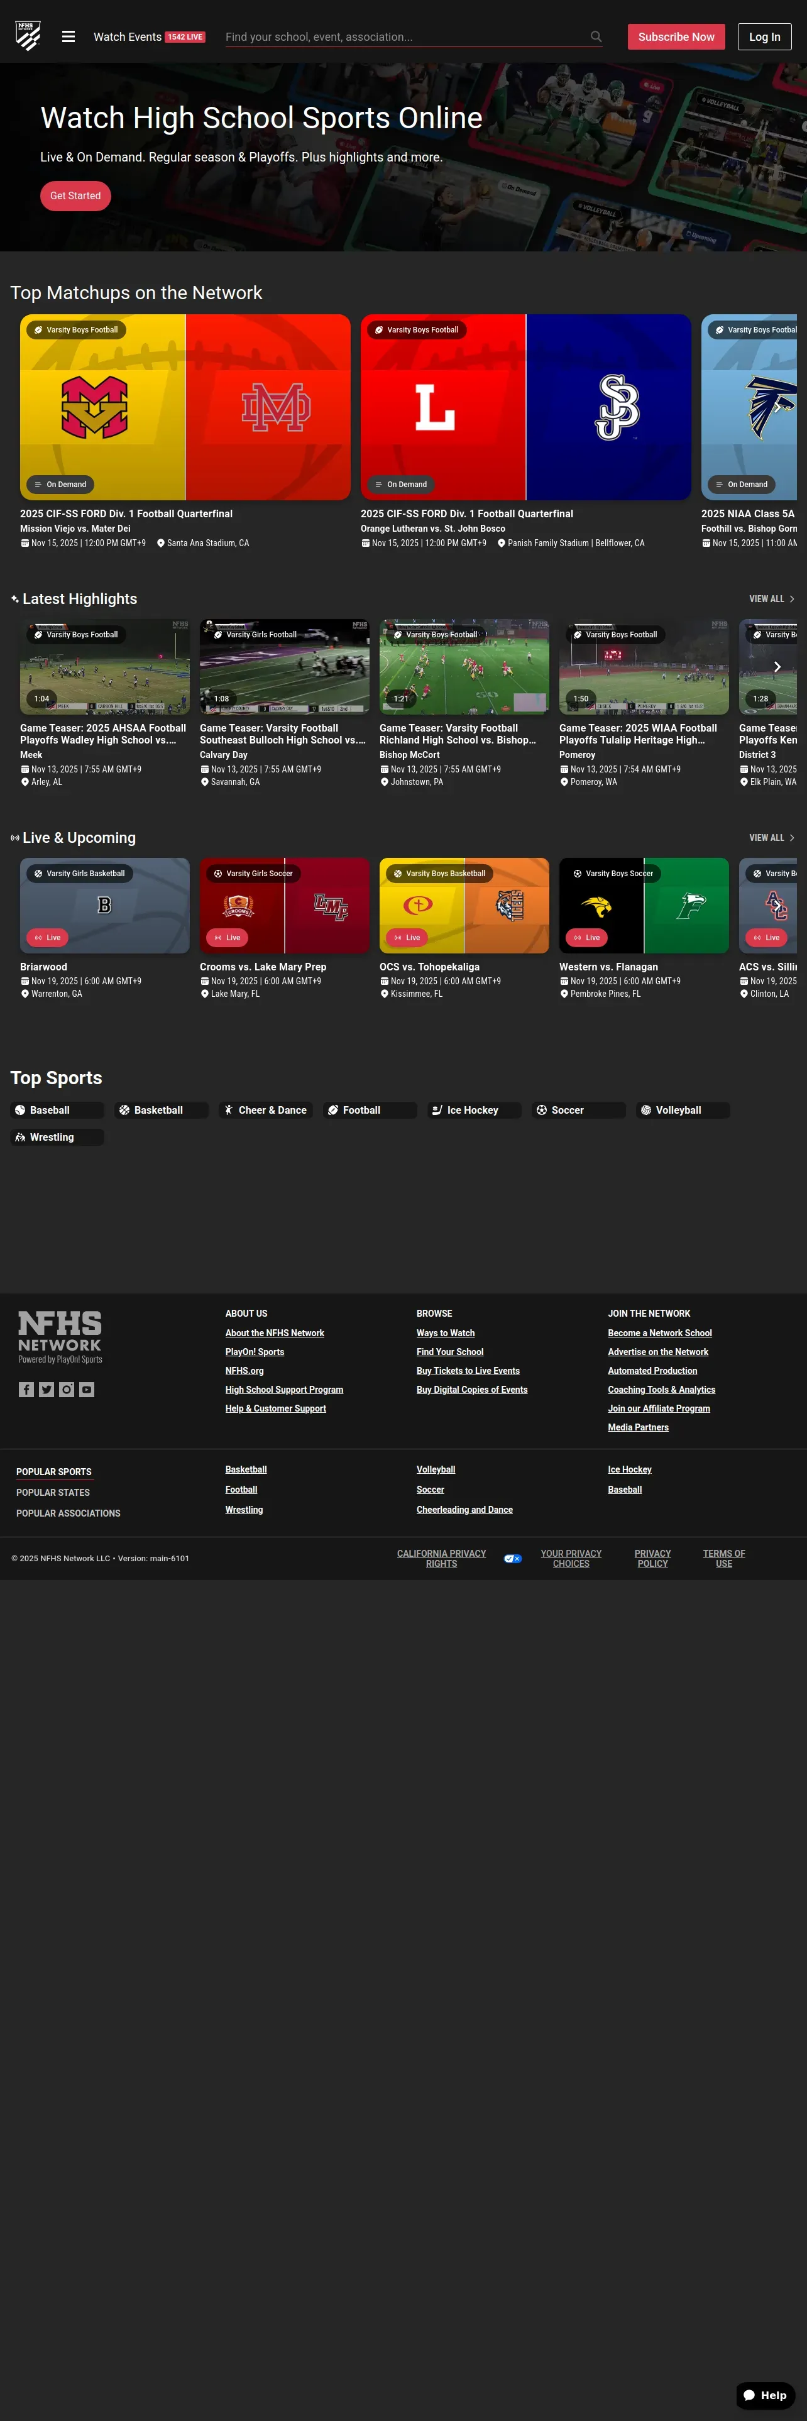Open High School Support Program link
The width and height of the screenshot is (807, 2421).
point(283,1389)
